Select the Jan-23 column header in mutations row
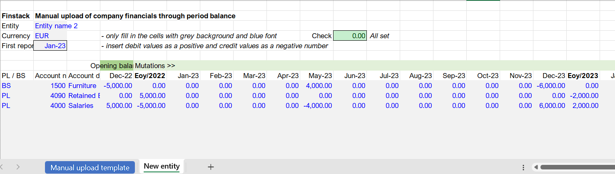 183,76
